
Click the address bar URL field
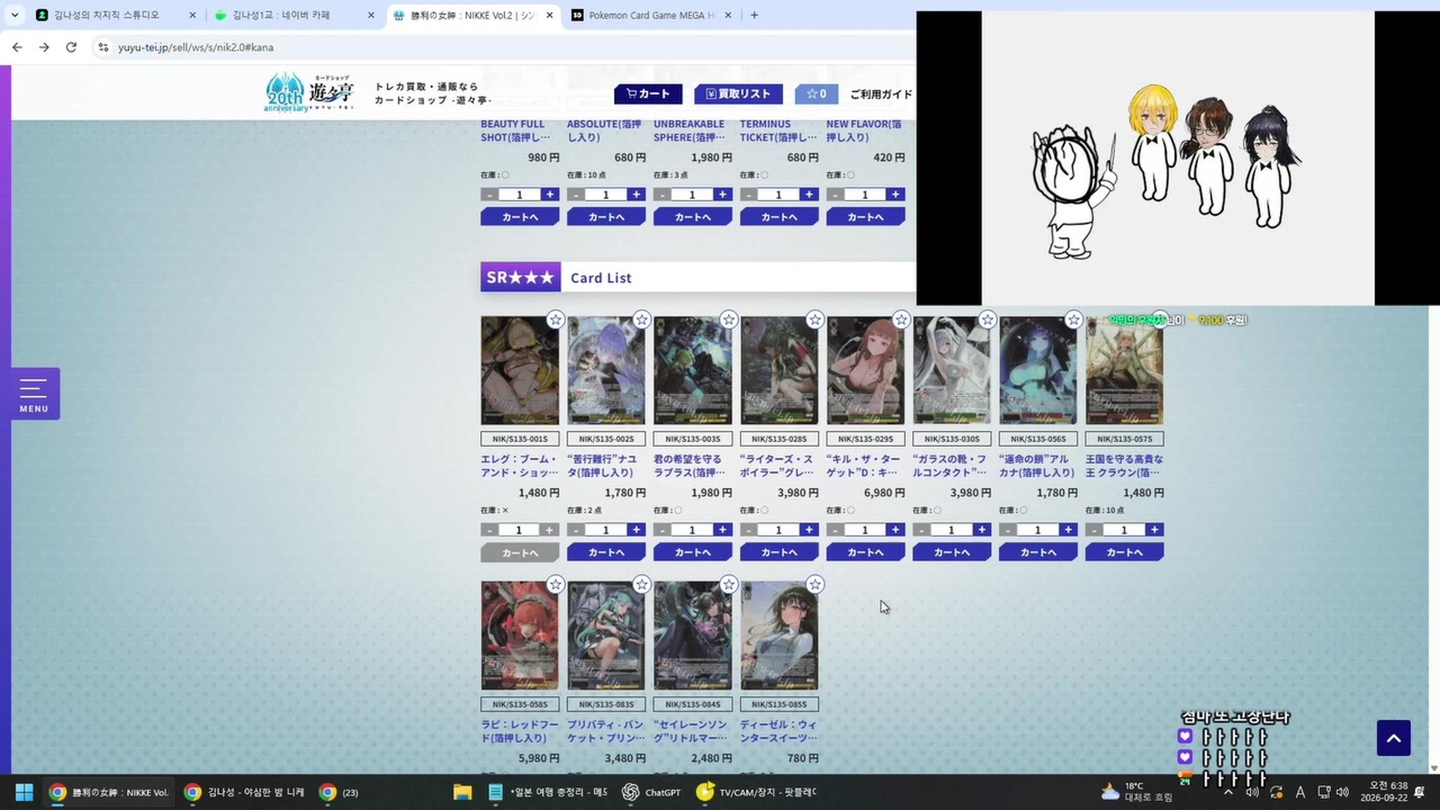(x=506, y=47)
